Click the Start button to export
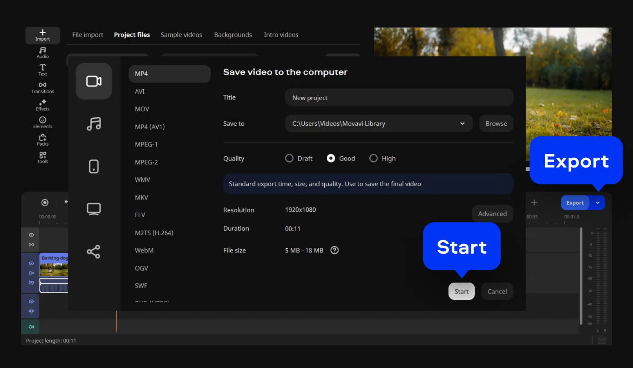 point(461,291)
